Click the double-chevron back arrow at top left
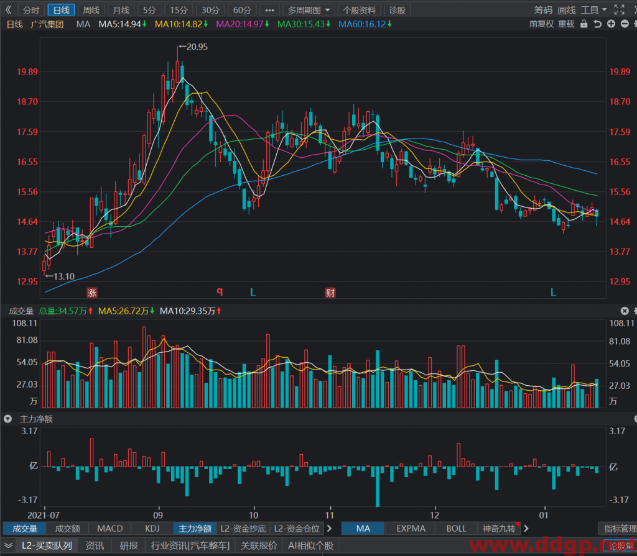637x556 pixels. [x=8, y=10]
